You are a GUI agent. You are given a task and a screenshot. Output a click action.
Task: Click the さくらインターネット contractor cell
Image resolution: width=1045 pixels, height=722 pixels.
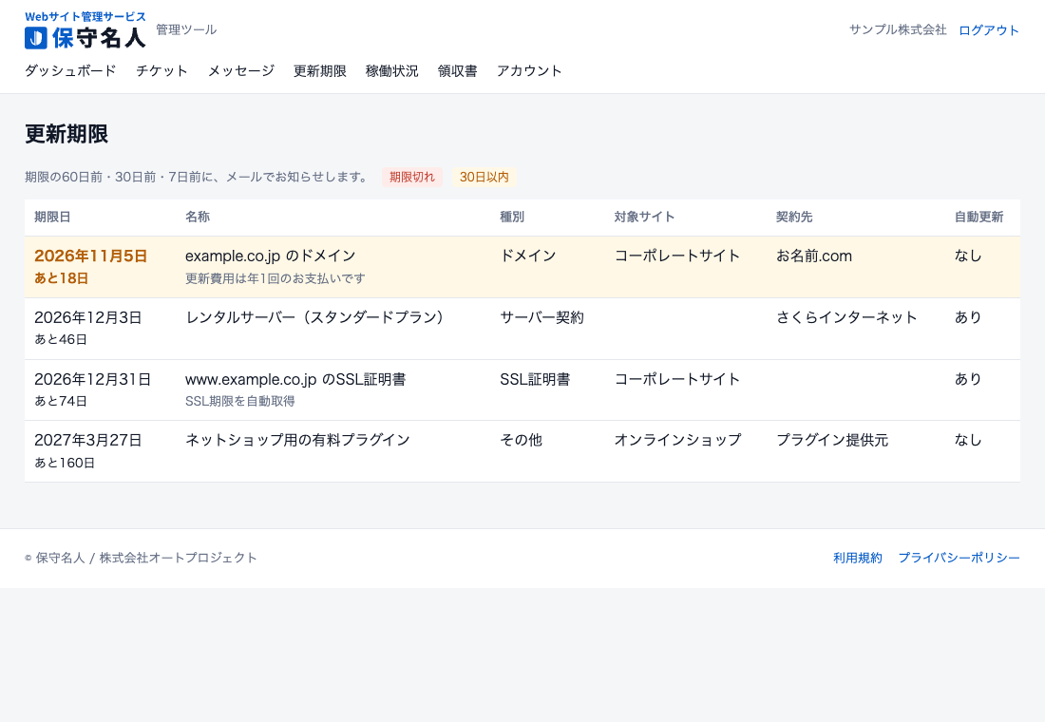click(846, 317)
